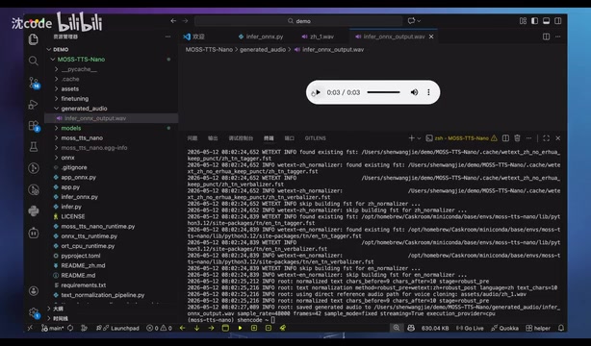Open the GITLENS panel tab

tap(315, 138)
